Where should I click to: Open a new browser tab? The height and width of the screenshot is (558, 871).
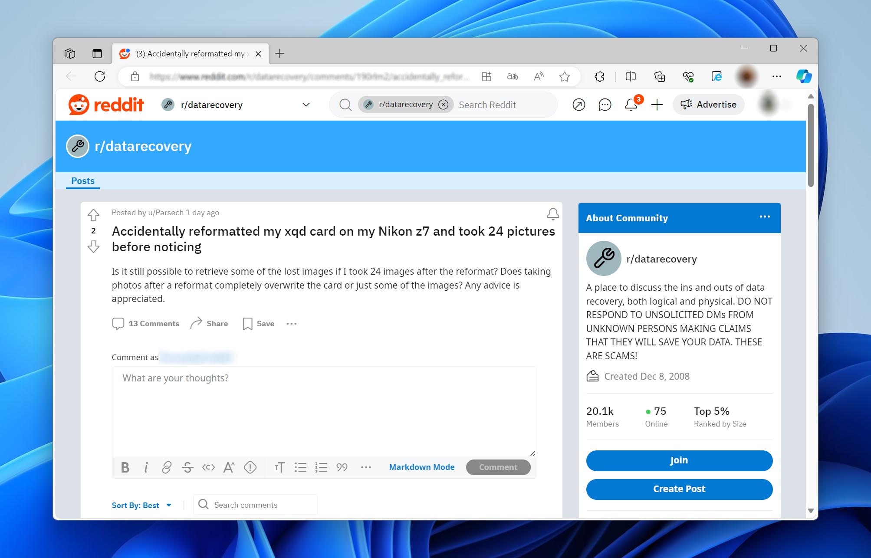280,54
